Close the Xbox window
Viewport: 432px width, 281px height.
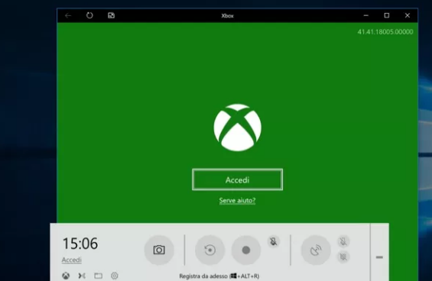tap(408, 15)
